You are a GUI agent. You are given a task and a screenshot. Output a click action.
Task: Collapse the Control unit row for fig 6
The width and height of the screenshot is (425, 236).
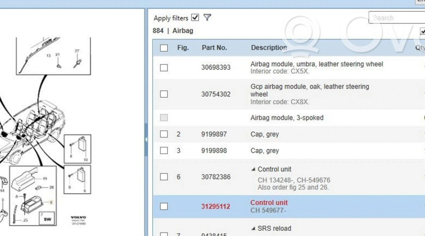[x=253, y=169]
